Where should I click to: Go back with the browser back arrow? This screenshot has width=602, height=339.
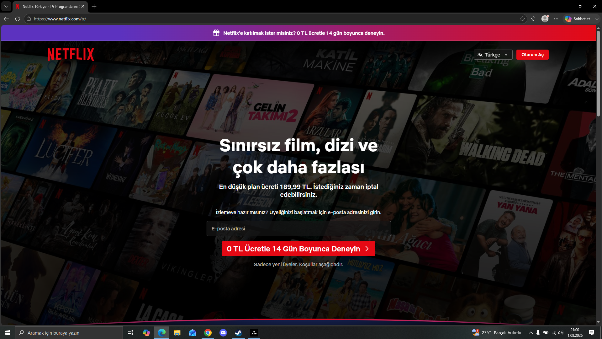(6, 19)
